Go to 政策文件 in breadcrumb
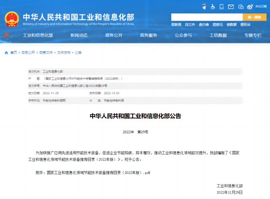 click(x=46, y=52)
